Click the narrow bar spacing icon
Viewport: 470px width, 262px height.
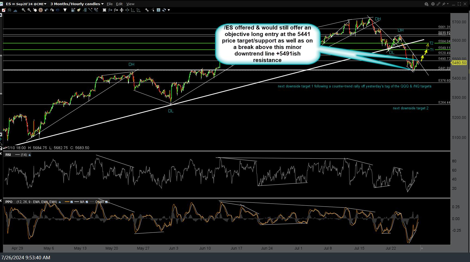(127, 10)
